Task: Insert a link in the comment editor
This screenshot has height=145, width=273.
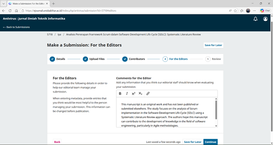Action: [x=148, y=94]
